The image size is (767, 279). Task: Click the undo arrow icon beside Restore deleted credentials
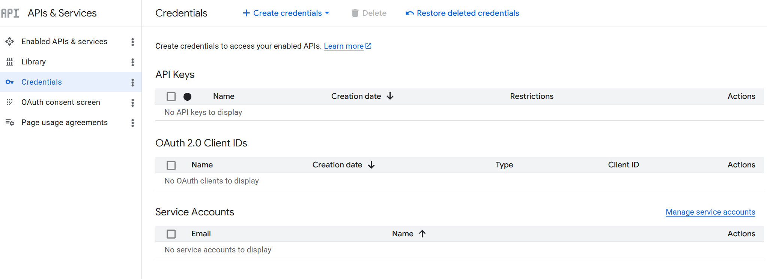point(410,13)
